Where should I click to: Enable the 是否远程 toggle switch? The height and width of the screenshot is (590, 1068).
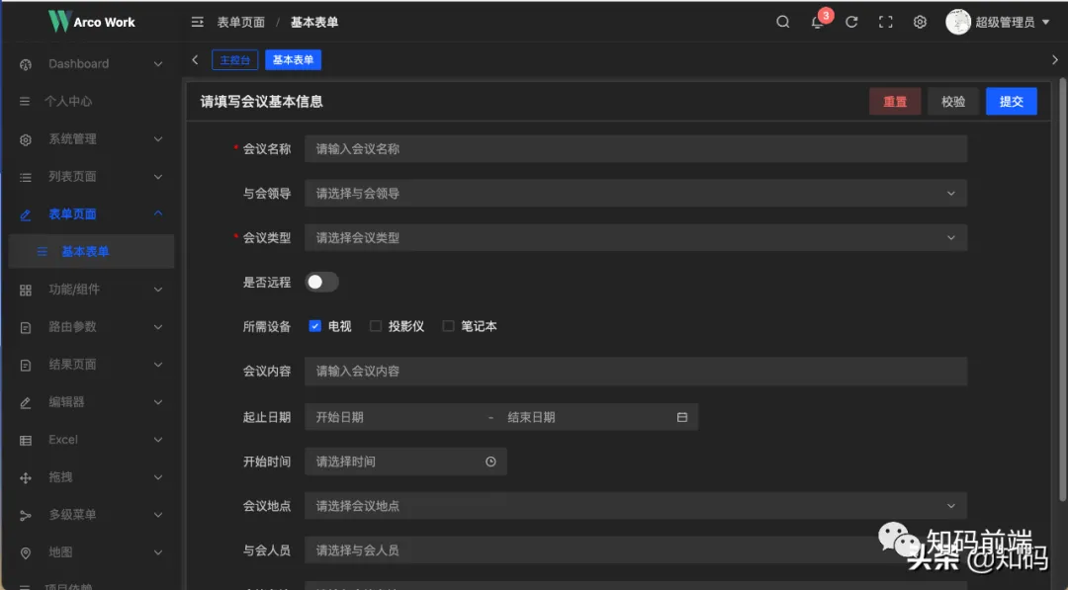(321, 282)
